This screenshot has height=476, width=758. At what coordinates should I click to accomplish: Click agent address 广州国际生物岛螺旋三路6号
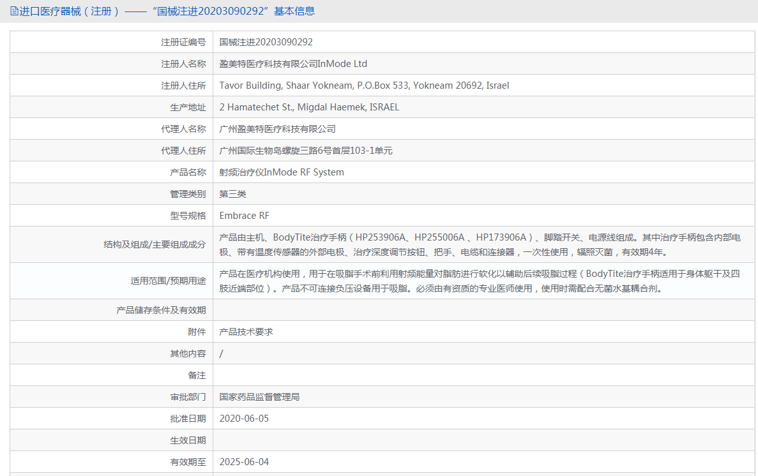(x=306, y=151)
